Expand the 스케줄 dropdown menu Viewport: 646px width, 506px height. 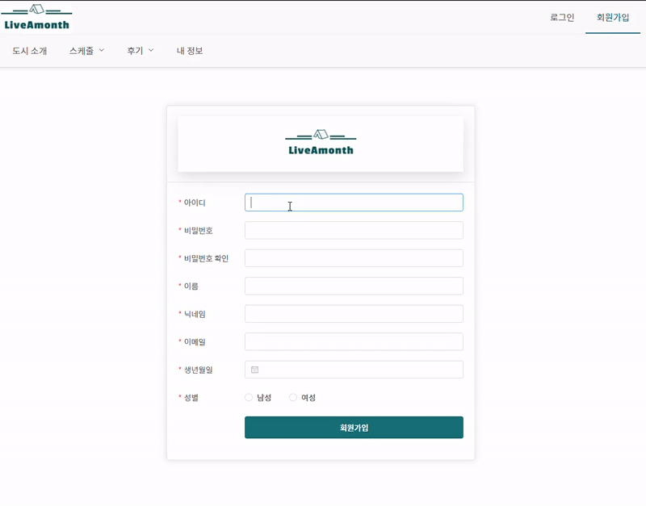tap(87, 51)
